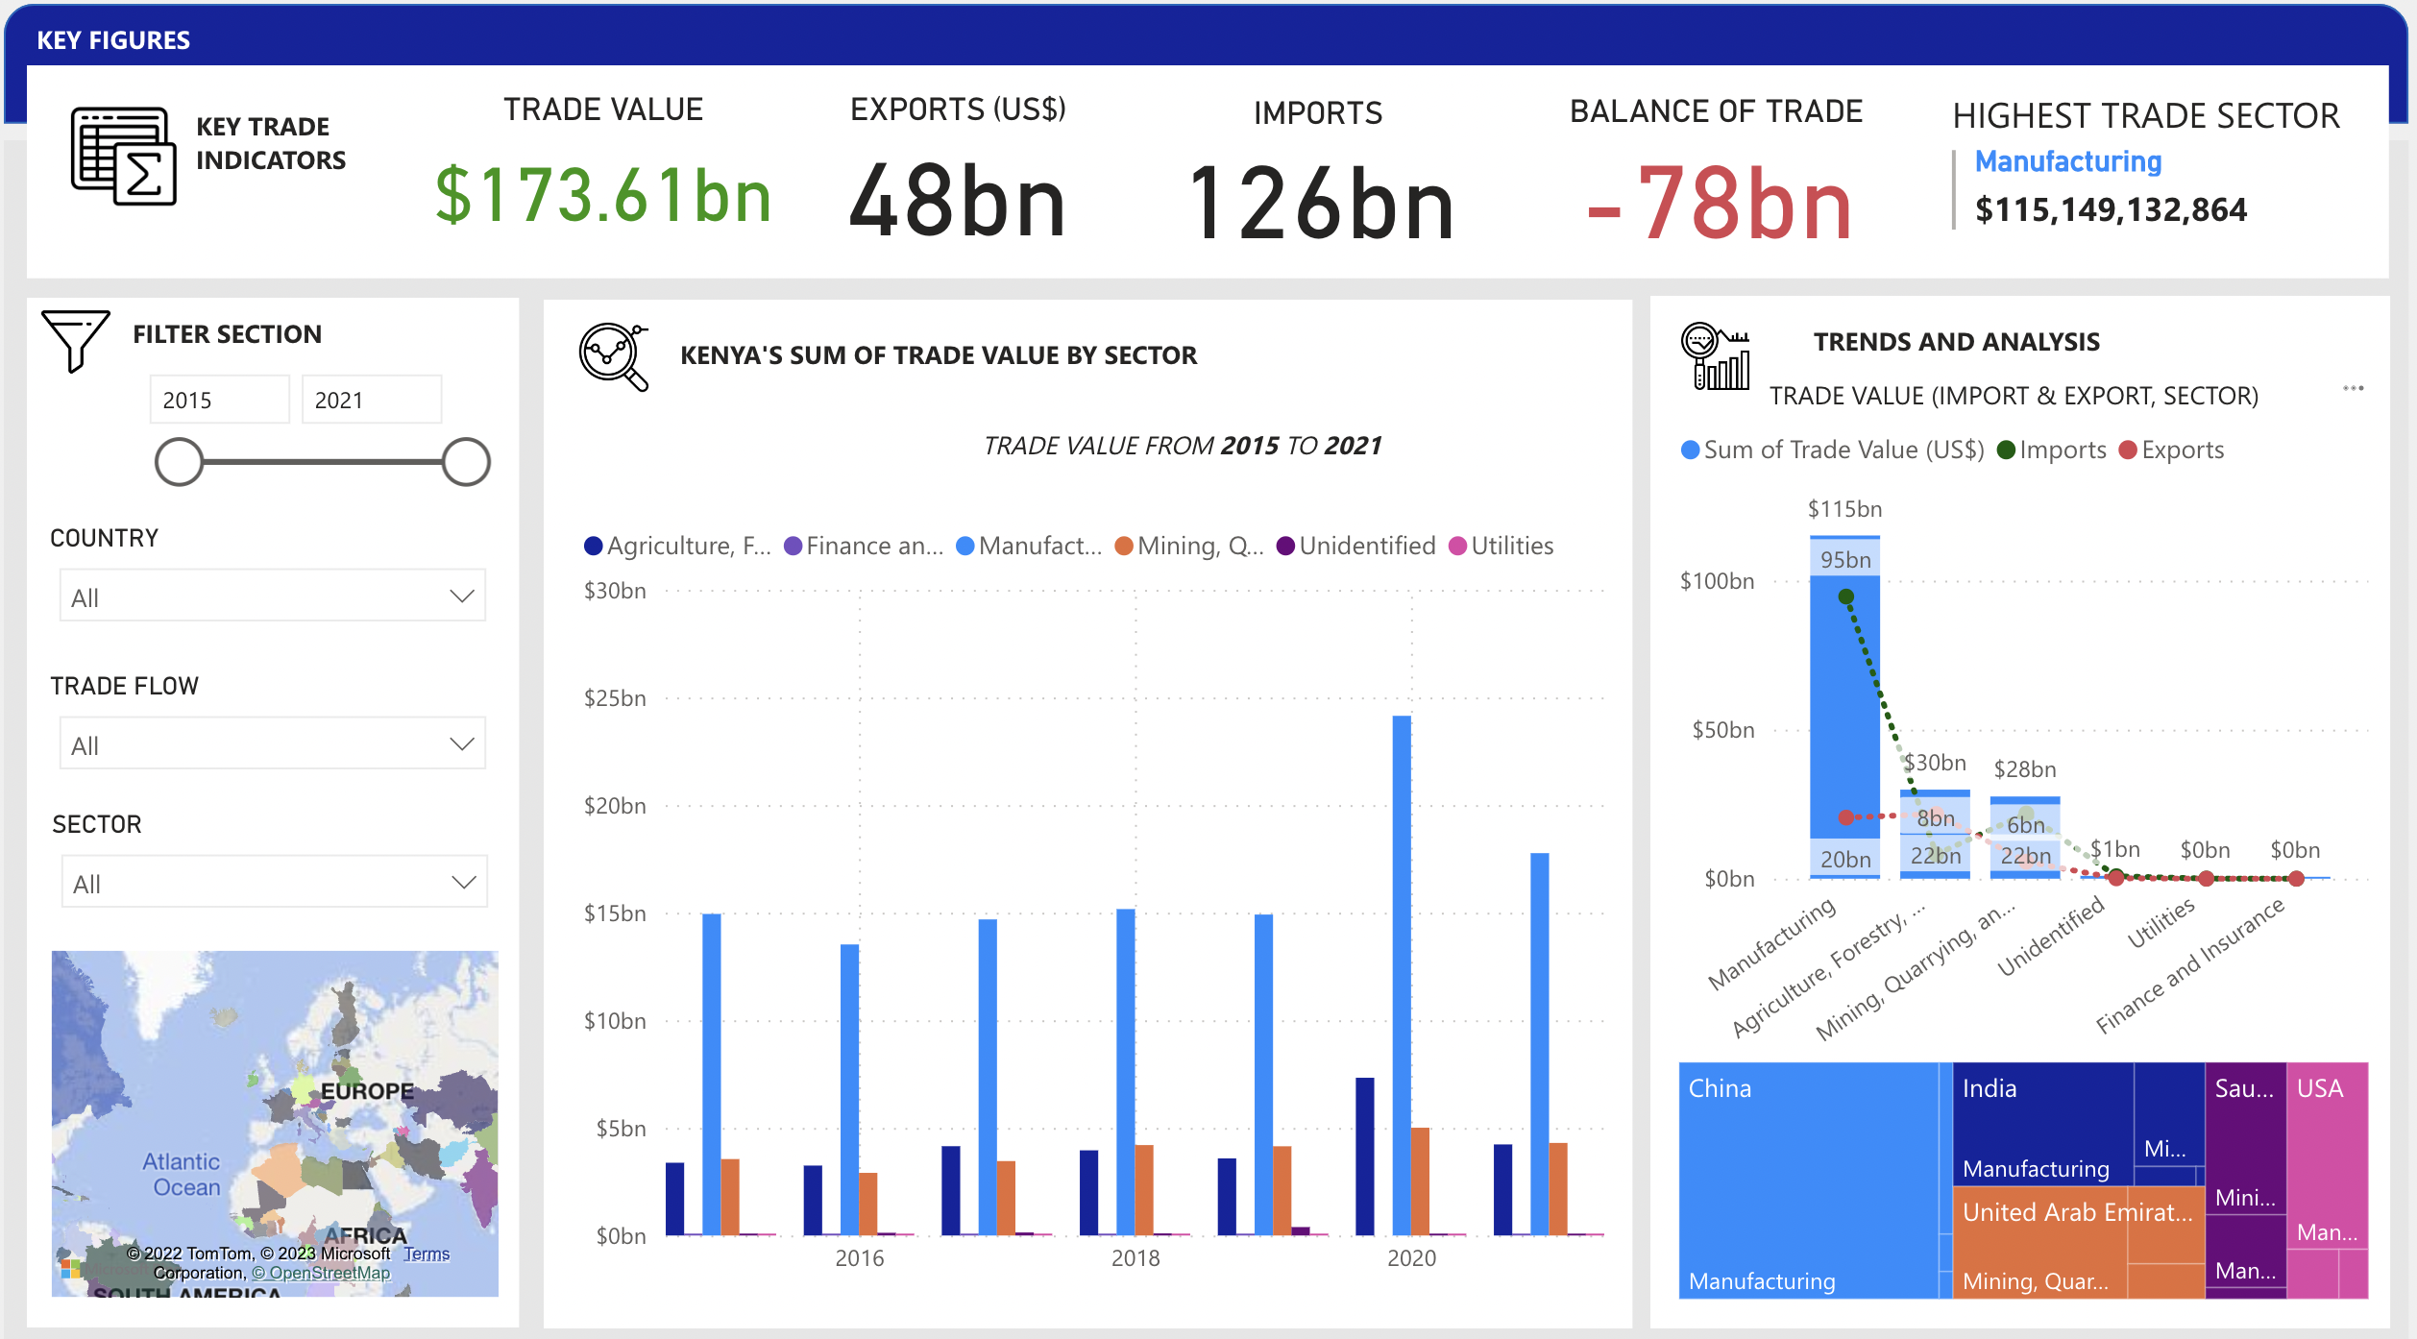Viewport: 2417px width, 1339px height.
Task: Click the 2015 start year input field
Action: [x=219, y=401]
